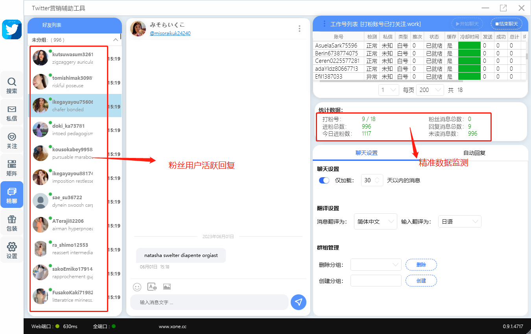
Task: Open the 私信 direct message sidebar icon
Action: pos(12,113)
